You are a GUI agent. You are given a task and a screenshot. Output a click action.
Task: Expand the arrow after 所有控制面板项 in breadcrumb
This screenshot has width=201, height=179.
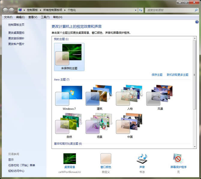pos(65,10)
